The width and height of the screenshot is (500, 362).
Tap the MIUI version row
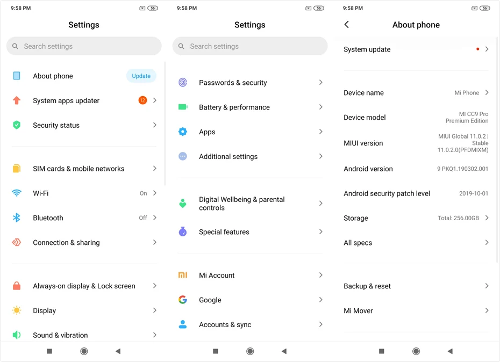click(416, 143)
